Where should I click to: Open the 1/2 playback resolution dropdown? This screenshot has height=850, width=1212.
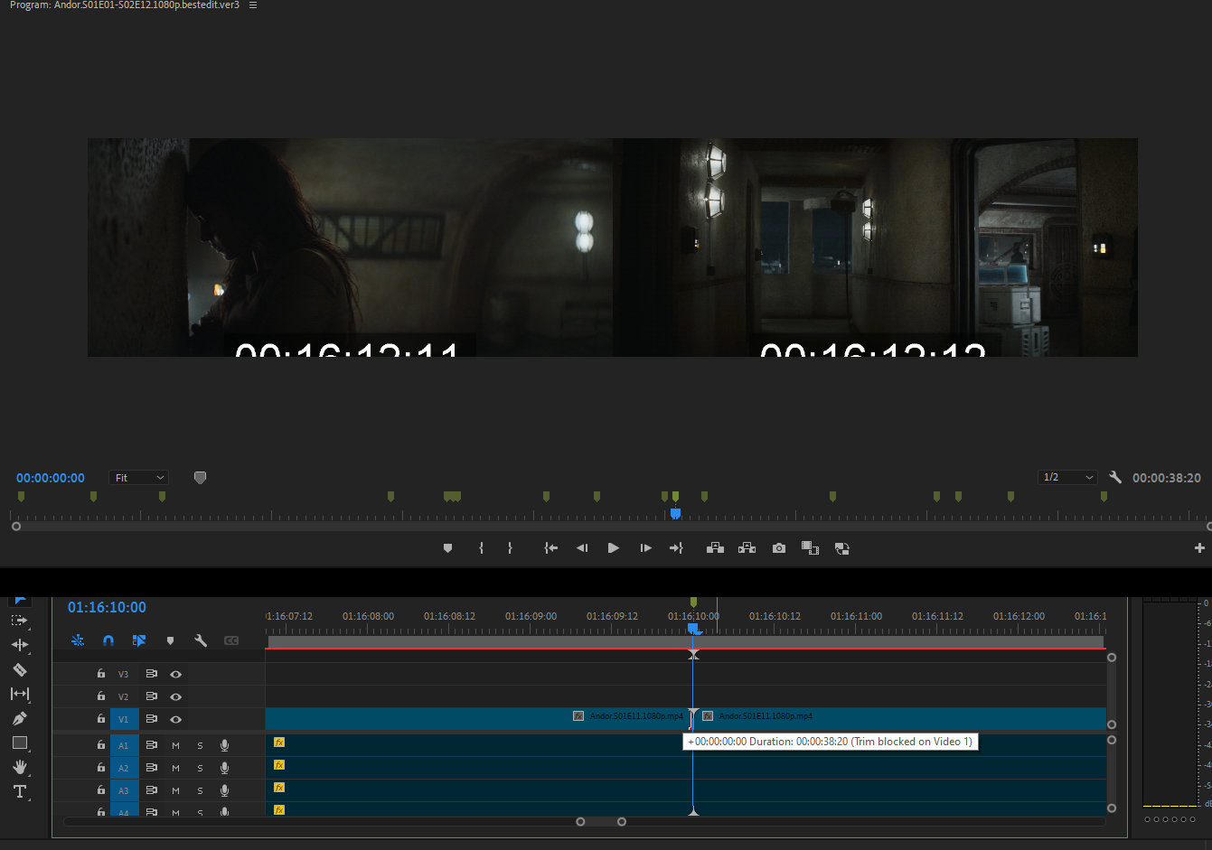(1068, 478)
